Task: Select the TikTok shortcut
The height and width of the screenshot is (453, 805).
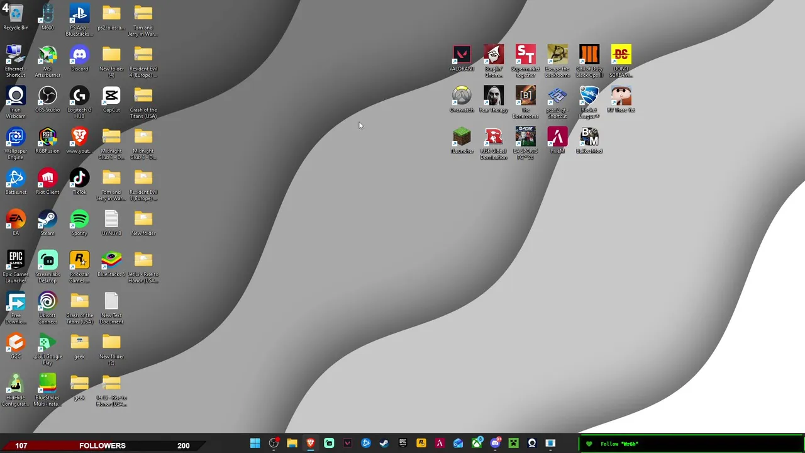Action: pyautogui.click(x=79, y=182)
